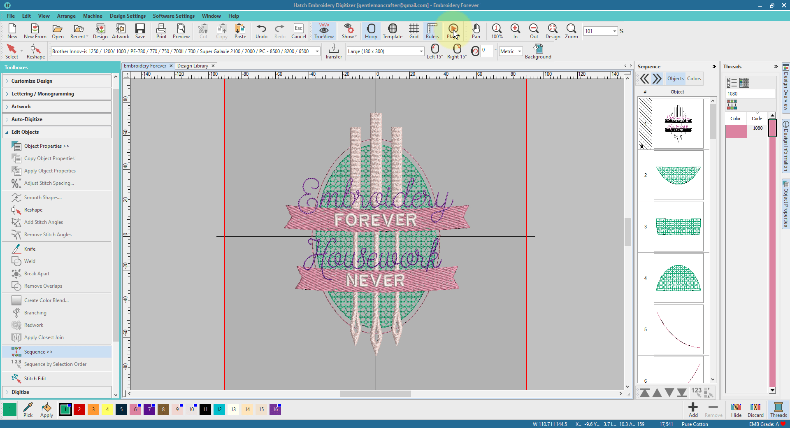The height and width of the screenshot is (428, 790).
Task: Select the Pan hand tool
Action: [x=476, y=31]
